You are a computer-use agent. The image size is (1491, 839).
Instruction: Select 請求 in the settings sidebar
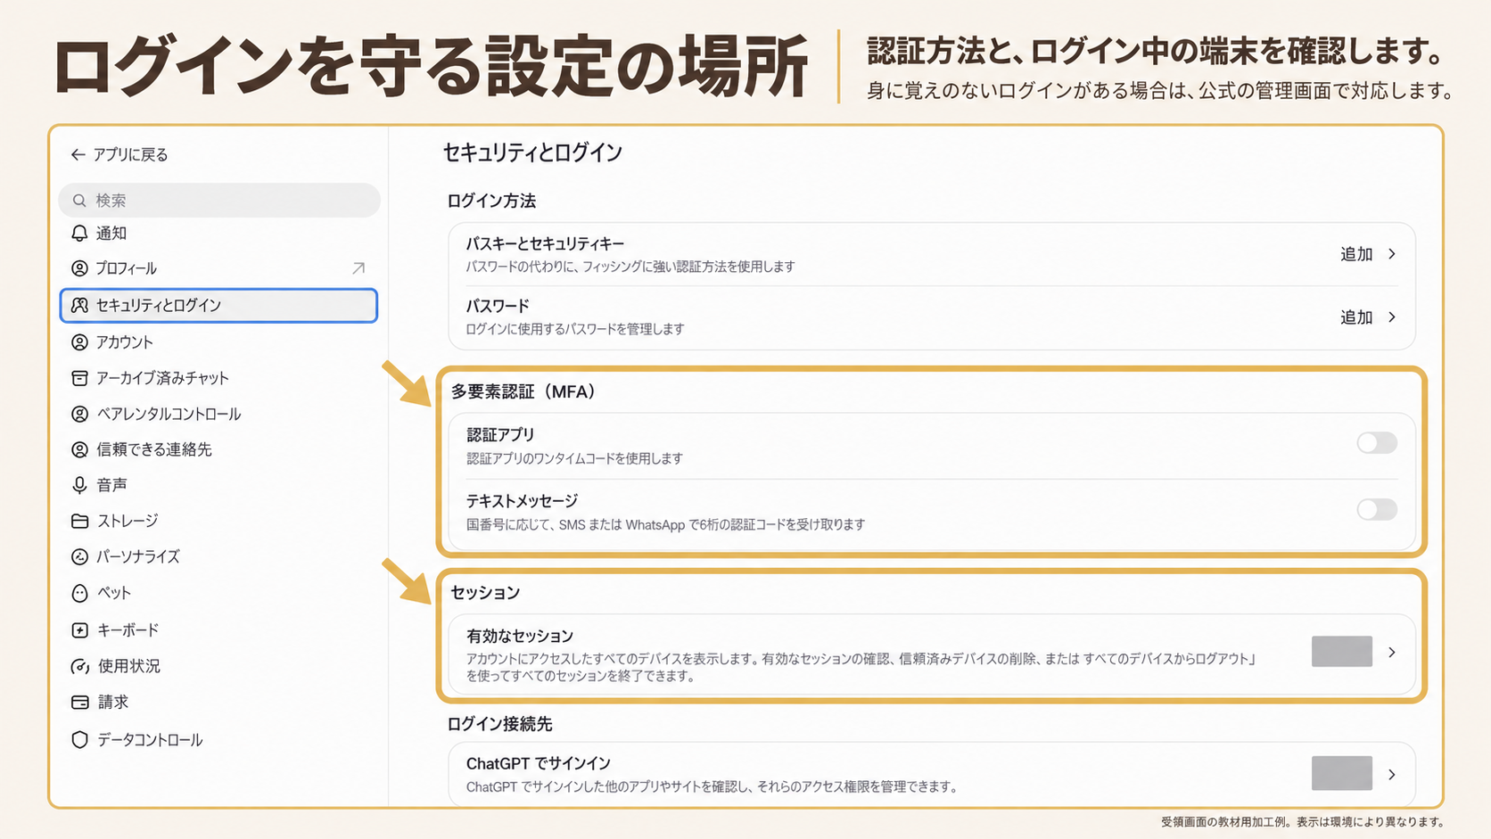click(x=218, y=703)
